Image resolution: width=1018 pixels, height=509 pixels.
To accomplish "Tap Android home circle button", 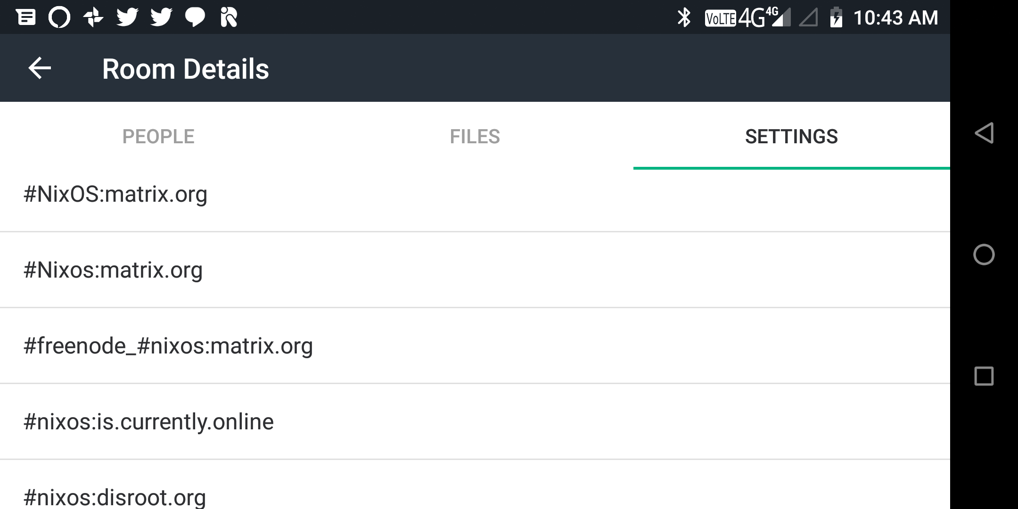I will click(984, 254).
